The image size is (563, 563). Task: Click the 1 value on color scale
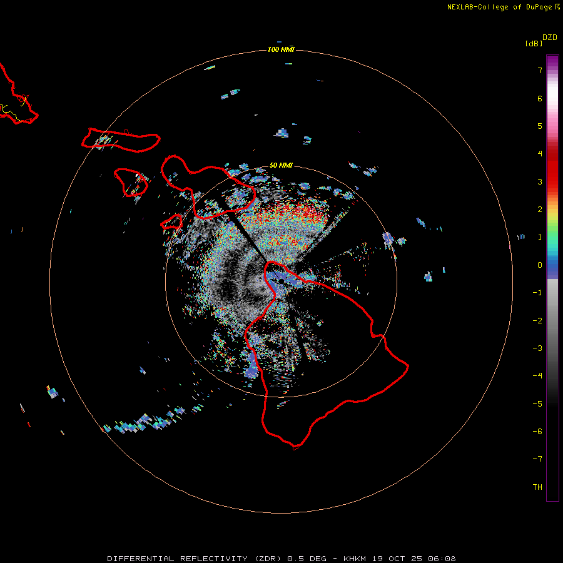[x=540, y=237]
